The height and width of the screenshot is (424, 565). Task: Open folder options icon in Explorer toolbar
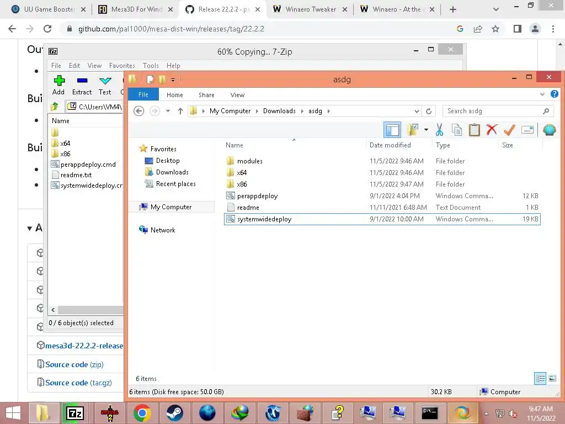[x=413, y=130]
